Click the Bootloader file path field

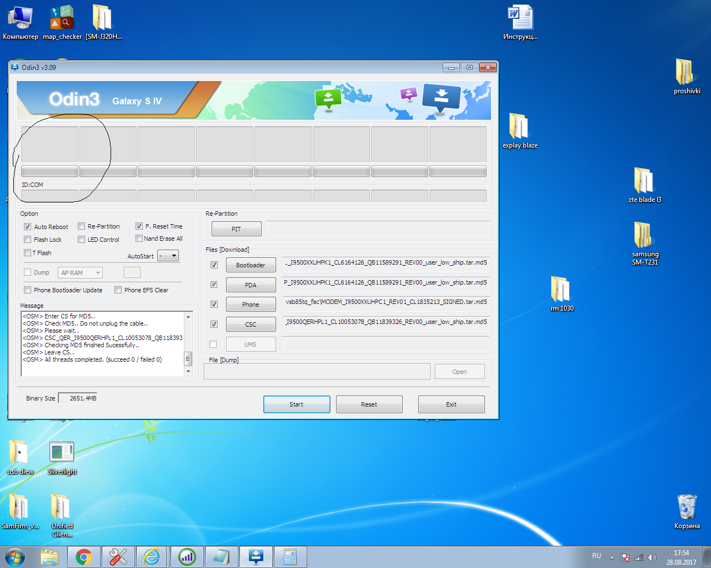pos(385,263)
